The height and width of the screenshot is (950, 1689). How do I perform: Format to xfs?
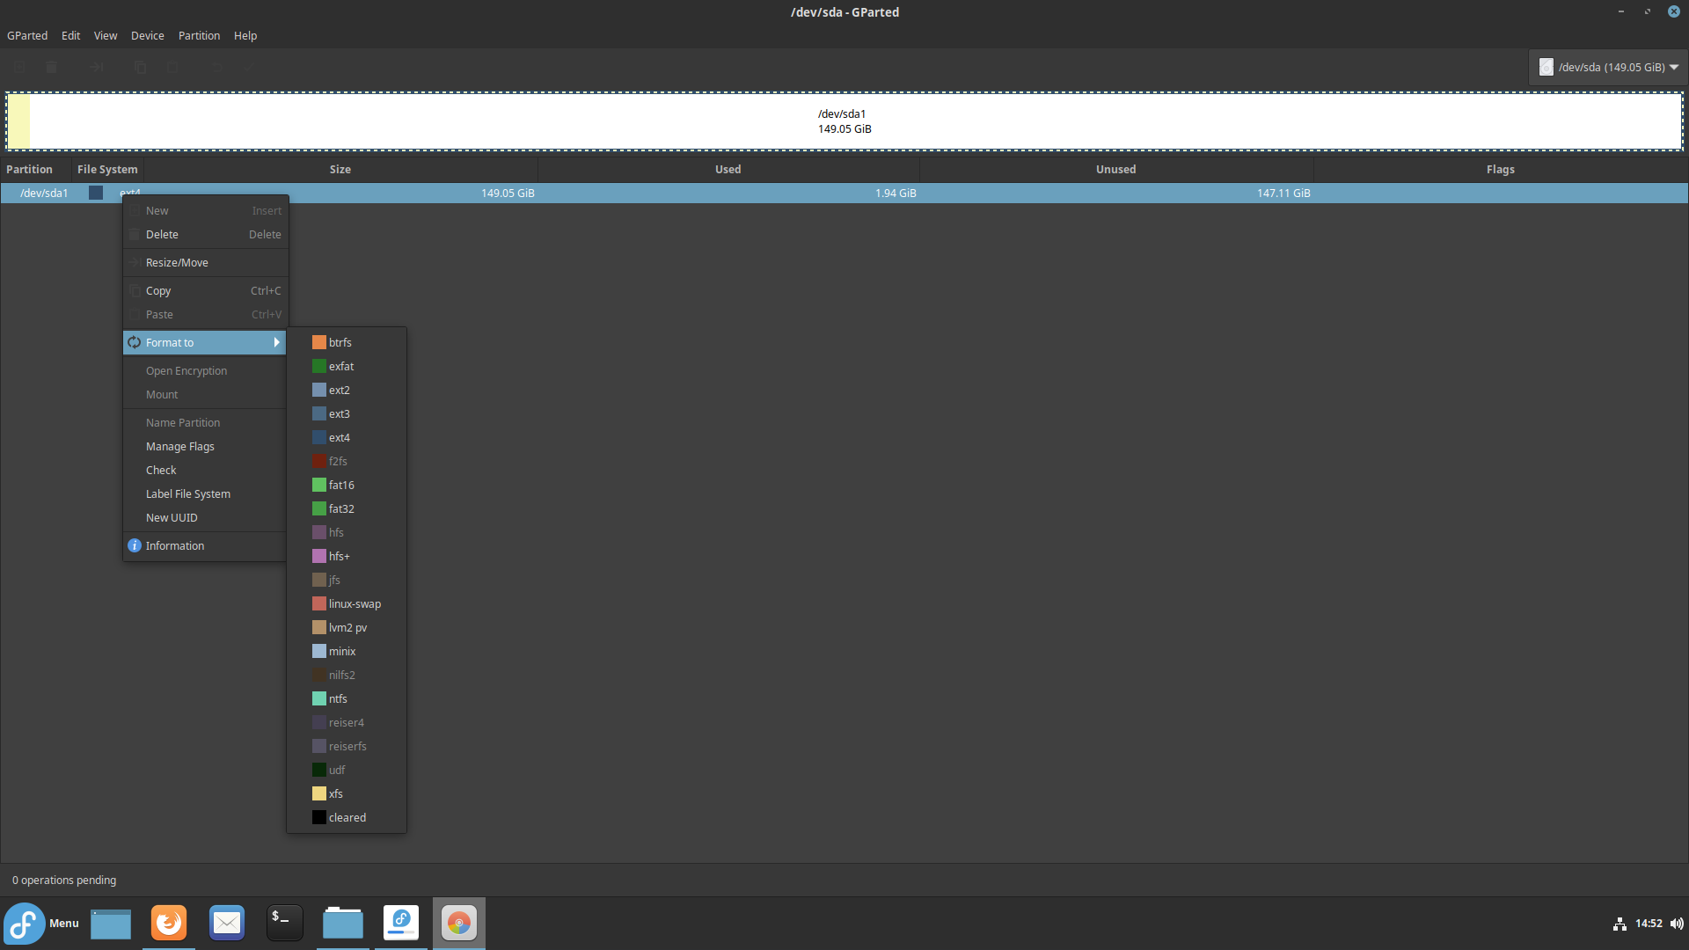click(x=347, y=793)
